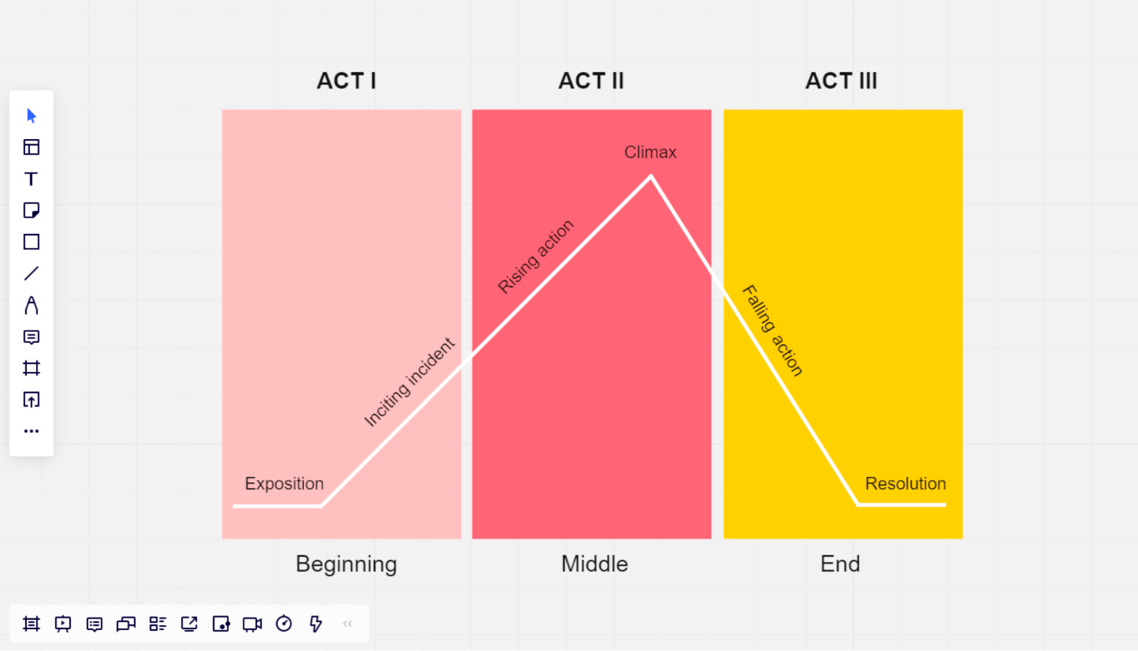1138x651 pixels.
Task: Start a Video chat
Action: pos(252,624)
